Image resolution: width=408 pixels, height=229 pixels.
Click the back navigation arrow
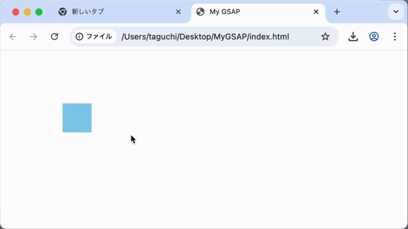click(13, 37)
